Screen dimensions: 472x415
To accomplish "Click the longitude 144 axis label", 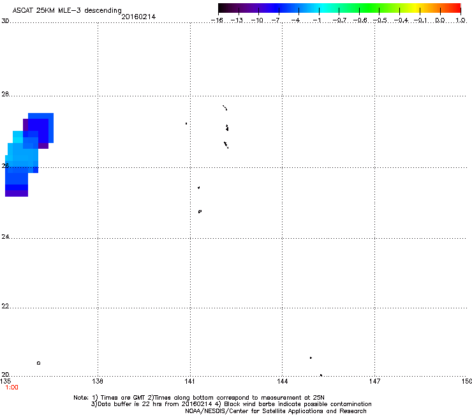I will [x=282, y=381].
